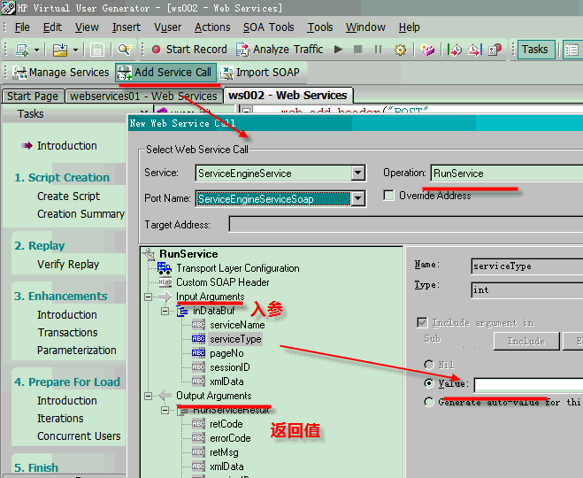The width and height of the screenshot is (583, 478).
Task: Collapse the inDataBuf tree node
Action: coord(165,311)
